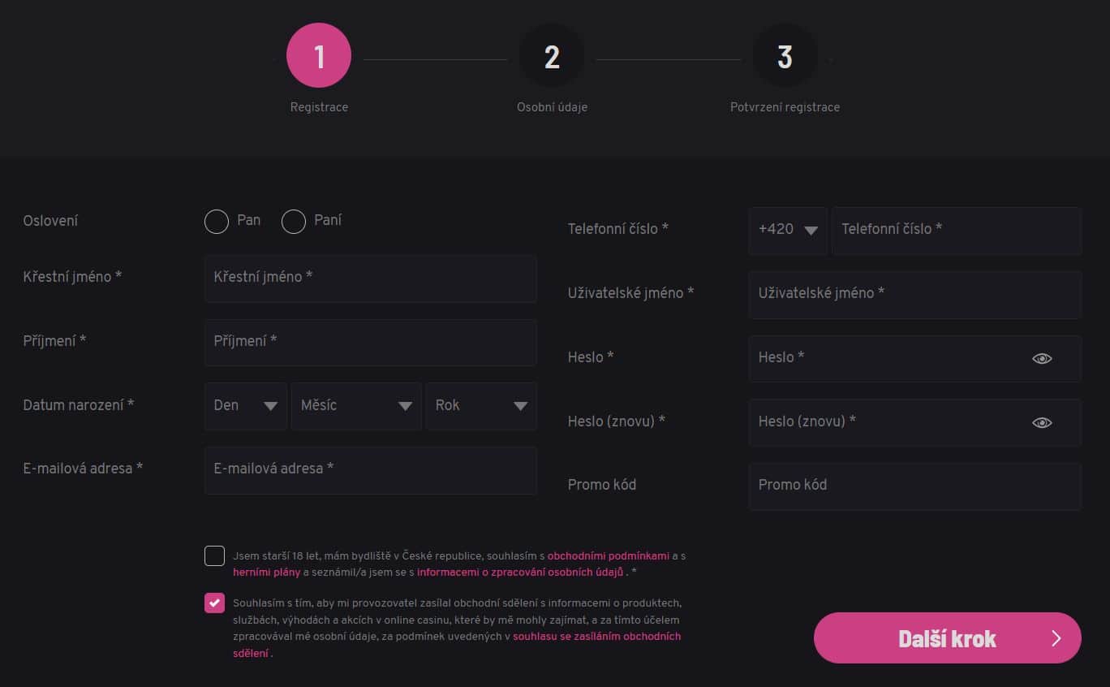This screenshot has width=1110, height=687.
Task: Focus the Křestní jméno input field
Action: pyautogui.click(x=371, y=279)
